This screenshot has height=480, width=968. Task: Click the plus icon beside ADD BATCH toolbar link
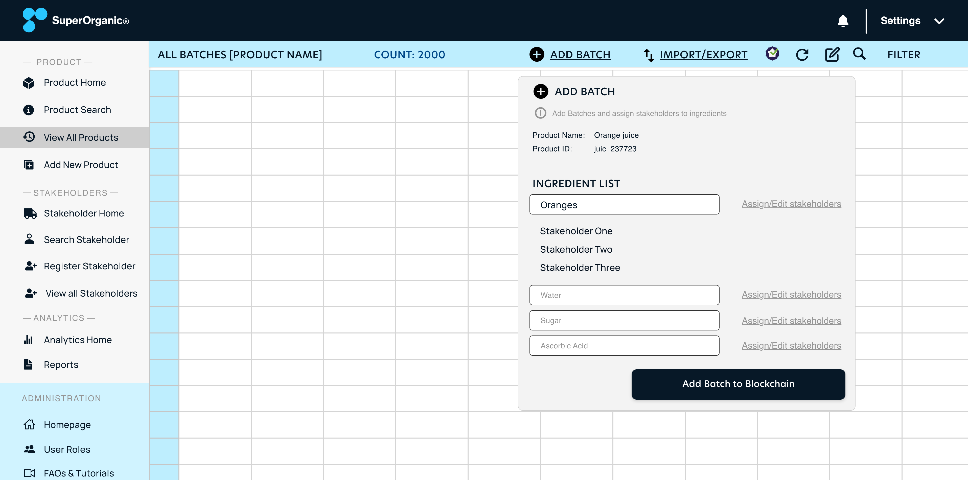tap(537, 55)
